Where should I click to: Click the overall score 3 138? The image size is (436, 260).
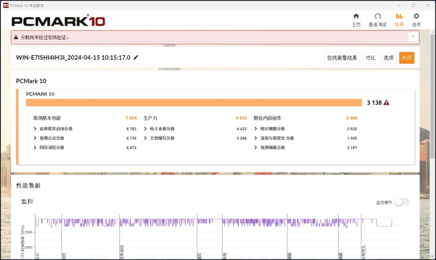[x=374, y=103]
